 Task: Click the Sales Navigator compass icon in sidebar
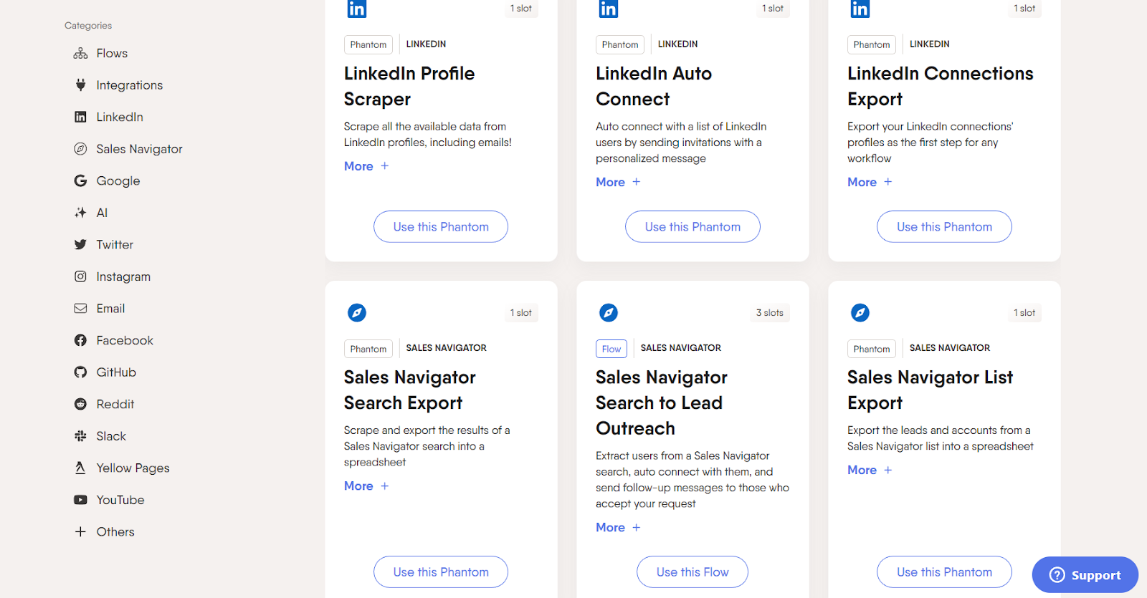click(80, 149)
